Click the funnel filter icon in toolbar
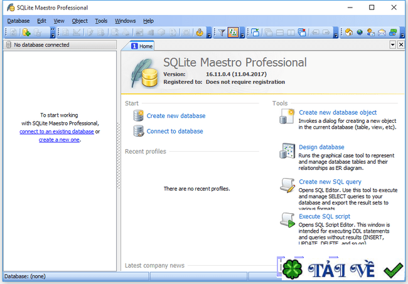The height and width of the screenshot is (284, 408). coord(222,33)
